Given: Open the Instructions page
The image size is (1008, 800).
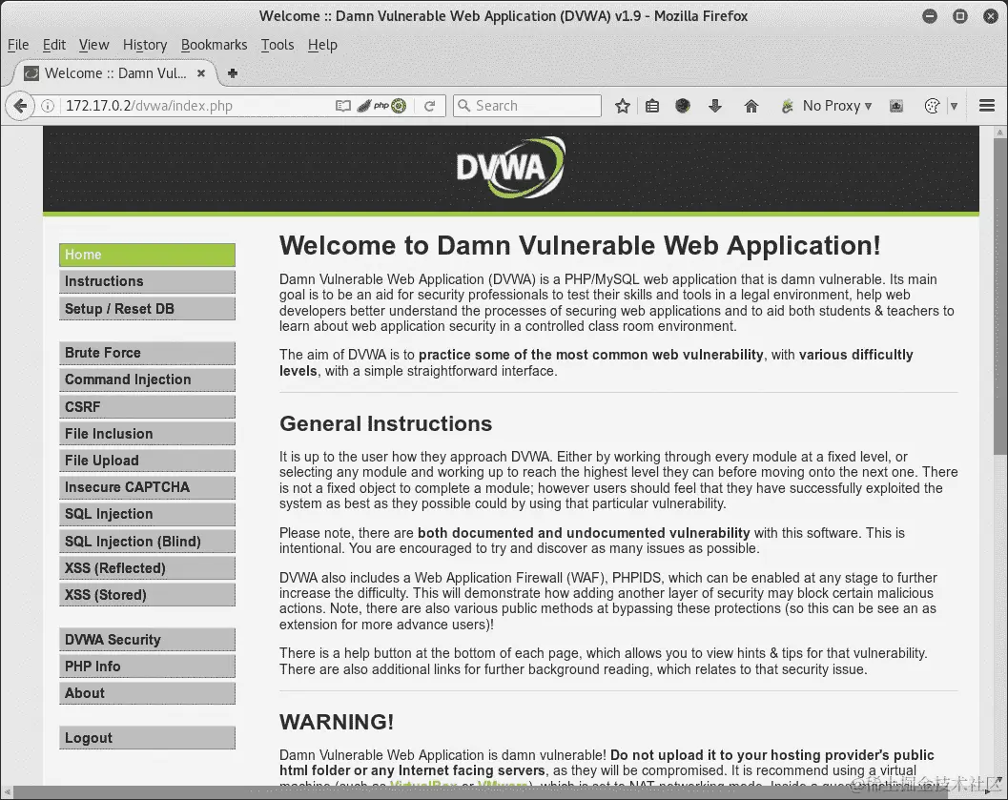Looking at the screenshot, I should tap(147, 281).
